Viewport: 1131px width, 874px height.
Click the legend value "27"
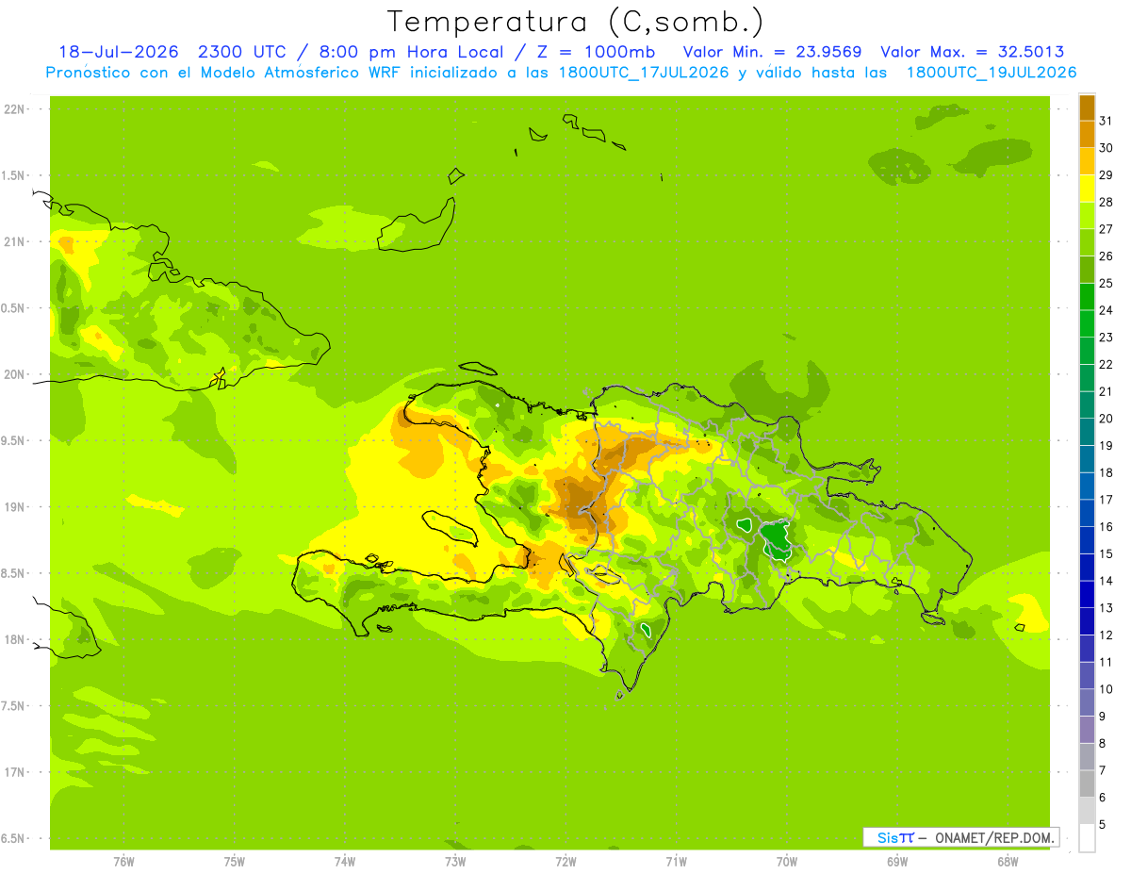(x=1106, y=229)
